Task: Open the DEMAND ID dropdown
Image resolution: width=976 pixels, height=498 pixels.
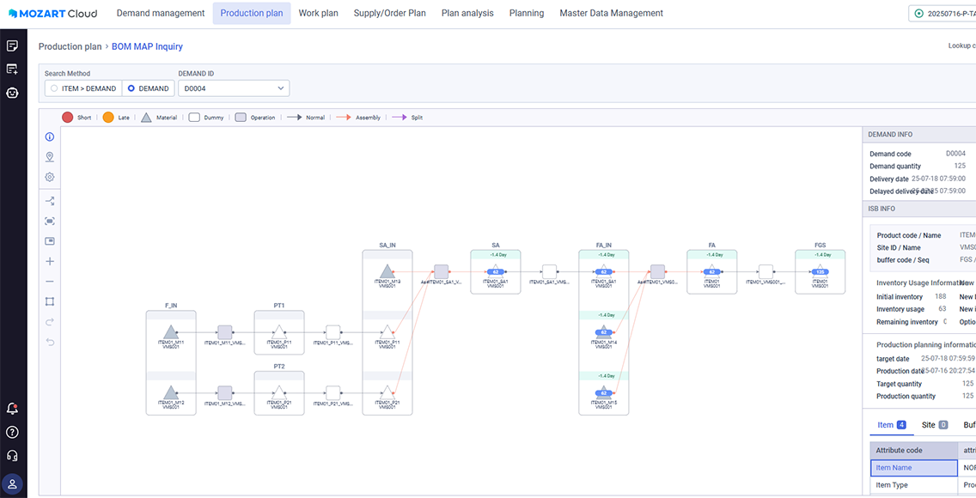Action: pos(233,88)
